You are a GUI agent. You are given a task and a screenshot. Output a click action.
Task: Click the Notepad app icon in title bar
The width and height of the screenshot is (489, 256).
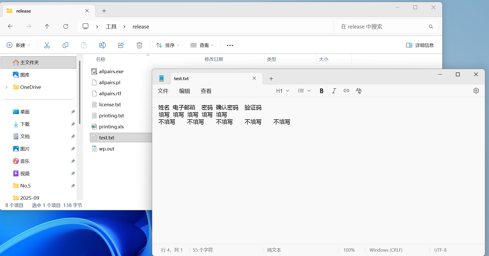point(161,78)
